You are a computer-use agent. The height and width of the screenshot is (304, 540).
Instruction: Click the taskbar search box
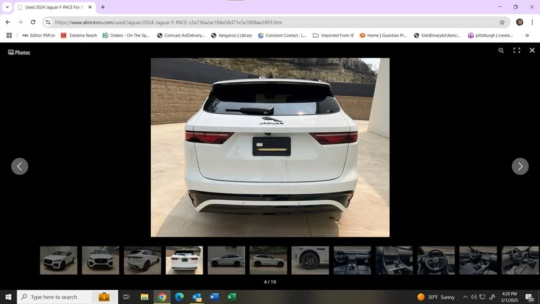click(67, 297)
